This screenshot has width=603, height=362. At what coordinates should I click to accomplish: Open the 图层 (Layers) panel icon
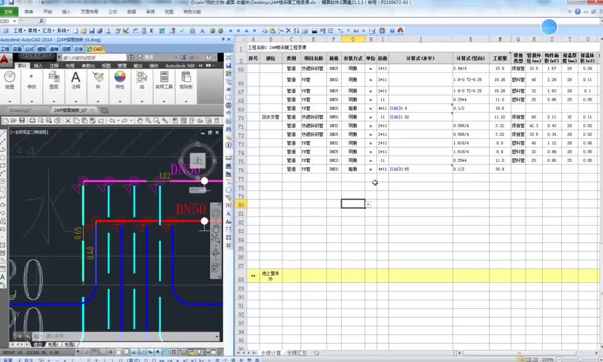click(53, 77)
